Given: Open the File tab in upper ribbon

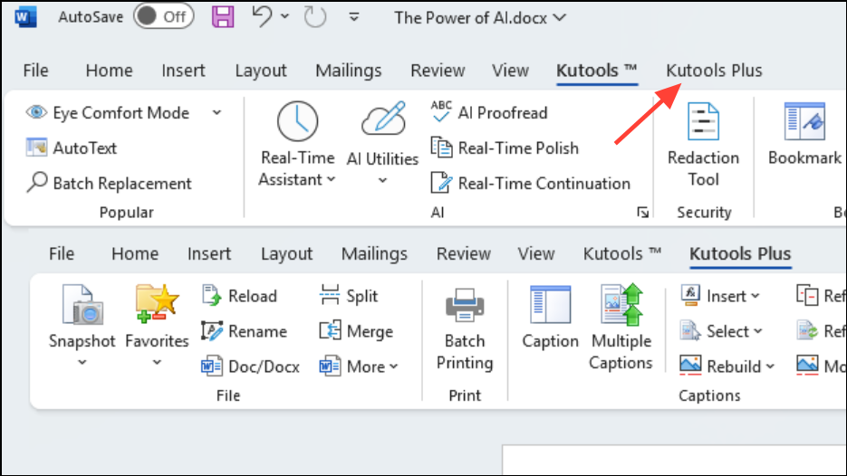Looking at the screenshot, I should point(35,71).
